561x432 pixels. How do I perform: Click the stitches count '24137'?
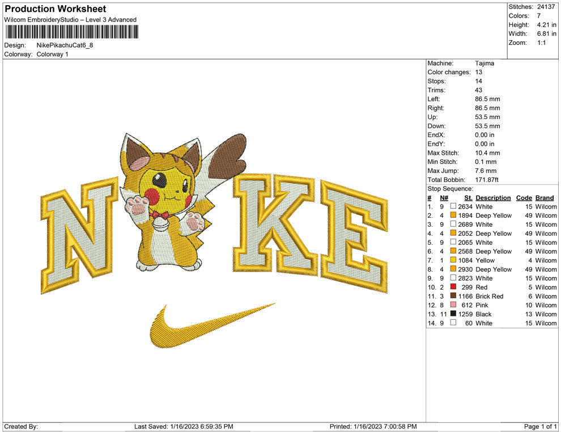click(x=546, y=7)
